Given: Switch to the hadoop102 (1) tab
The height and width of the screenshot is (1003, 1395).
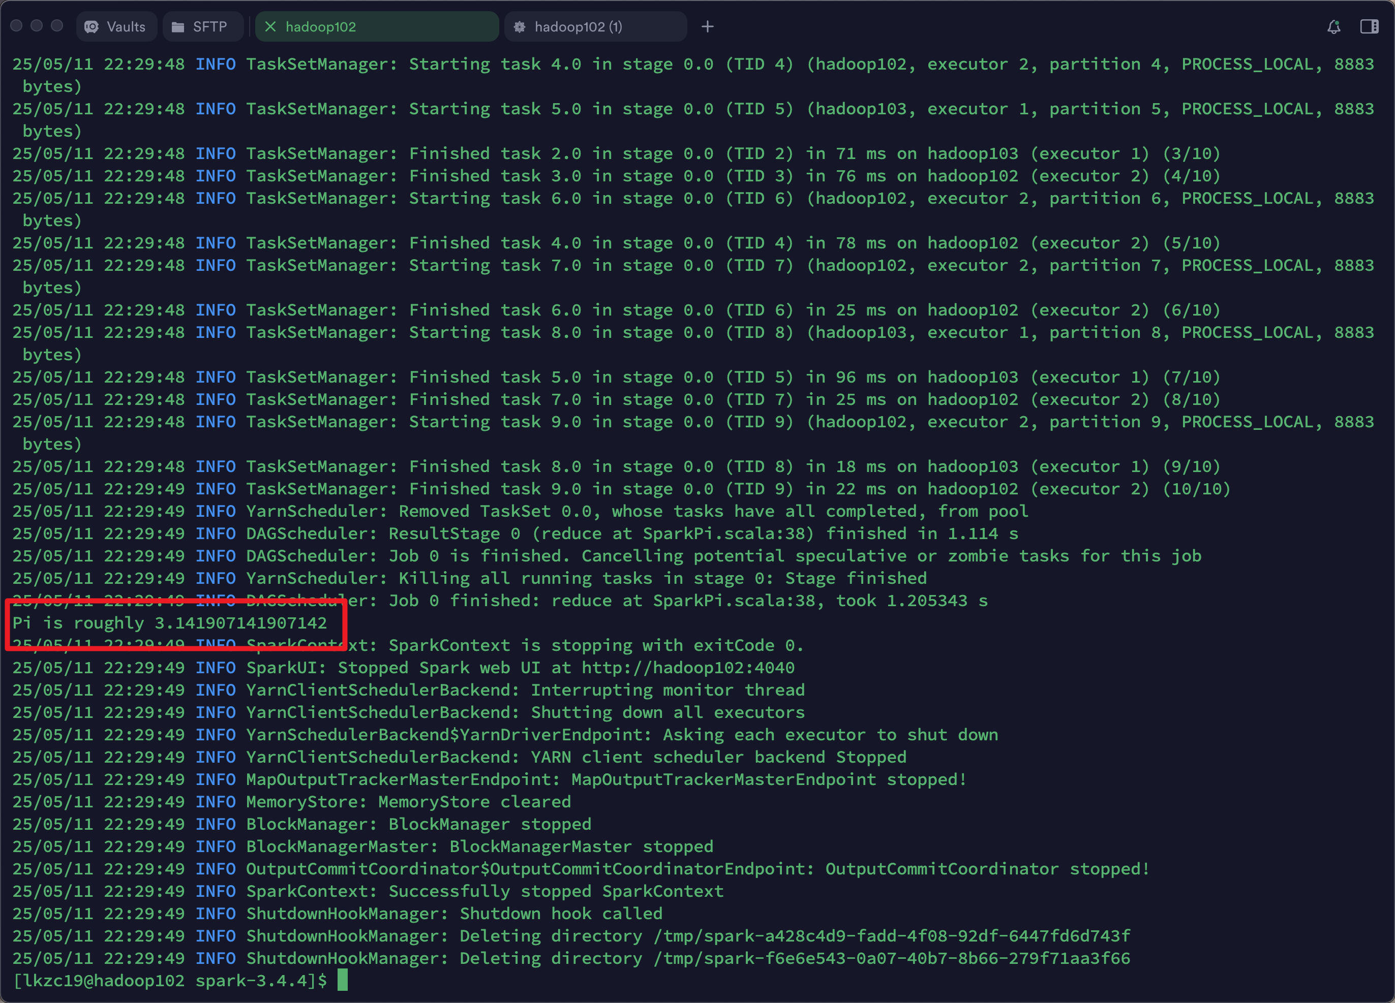Looking at the screenshot, I should click(x=578, y=26).
